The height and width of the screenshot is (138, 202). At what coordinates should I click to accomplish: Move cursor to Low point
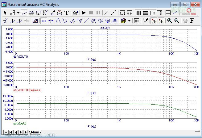79,21
